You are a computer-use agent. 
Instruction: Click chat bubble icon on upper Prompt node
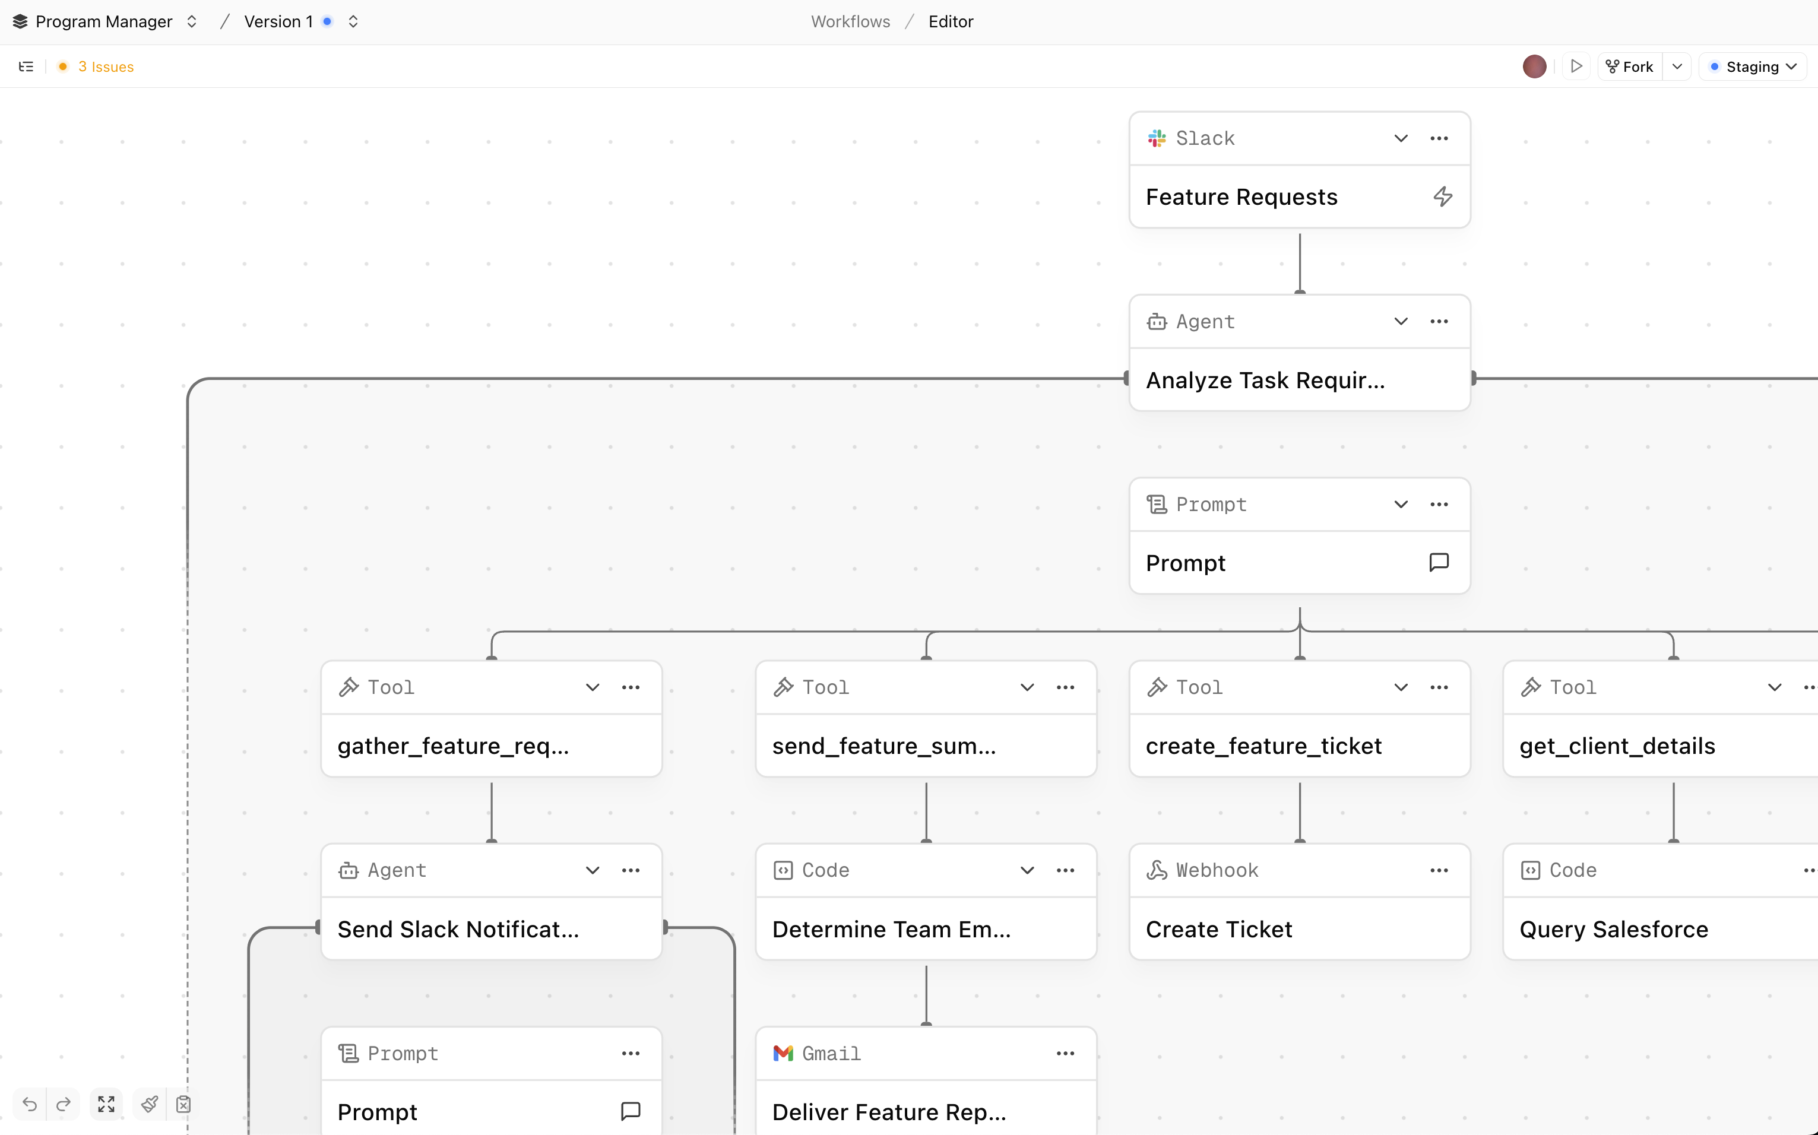(1438, 562)
